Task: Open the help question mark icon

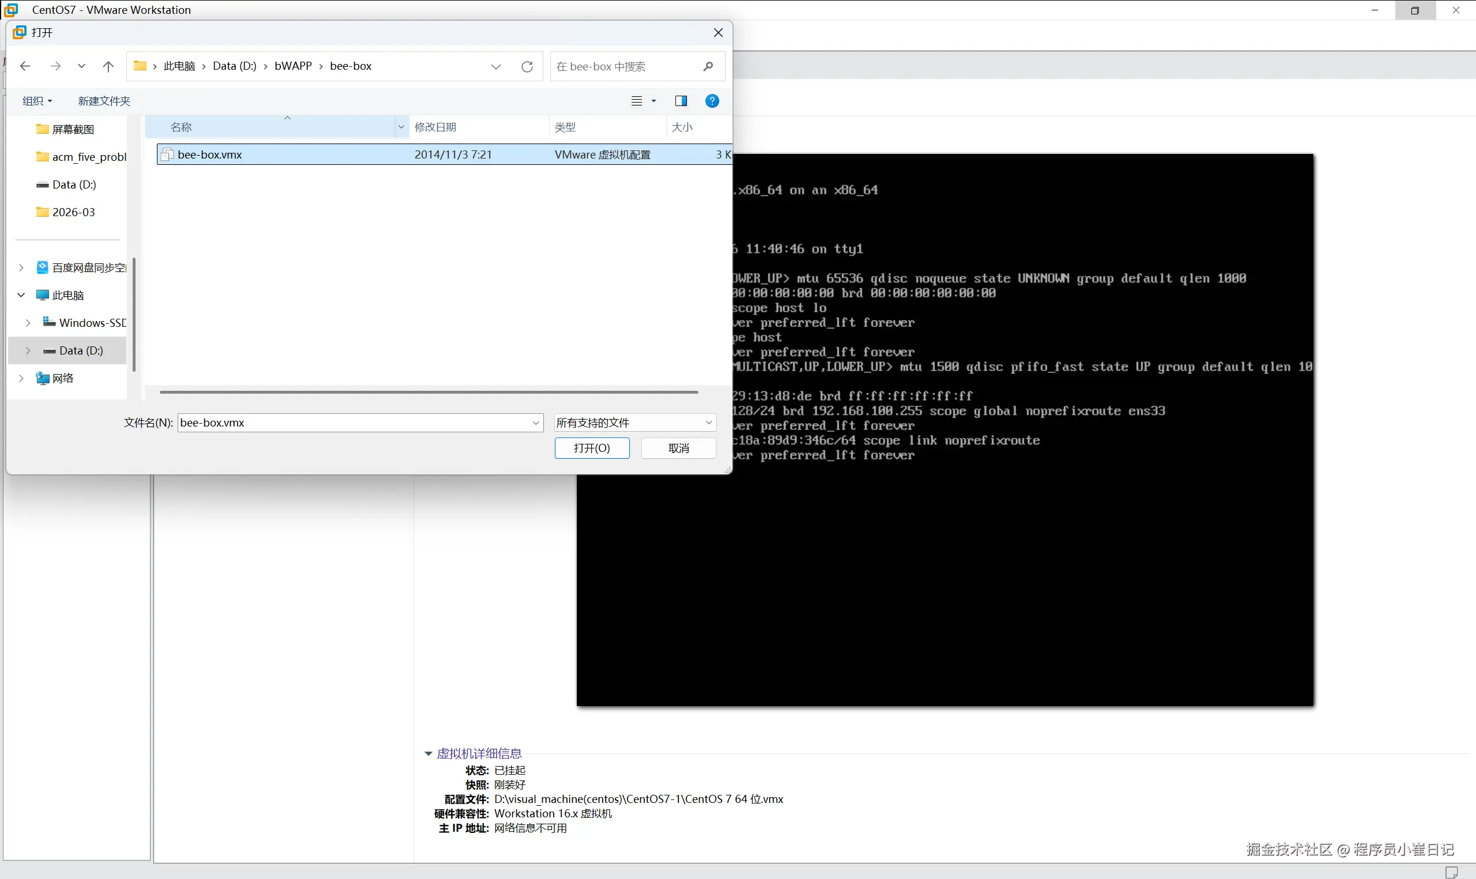Action: 712,101
